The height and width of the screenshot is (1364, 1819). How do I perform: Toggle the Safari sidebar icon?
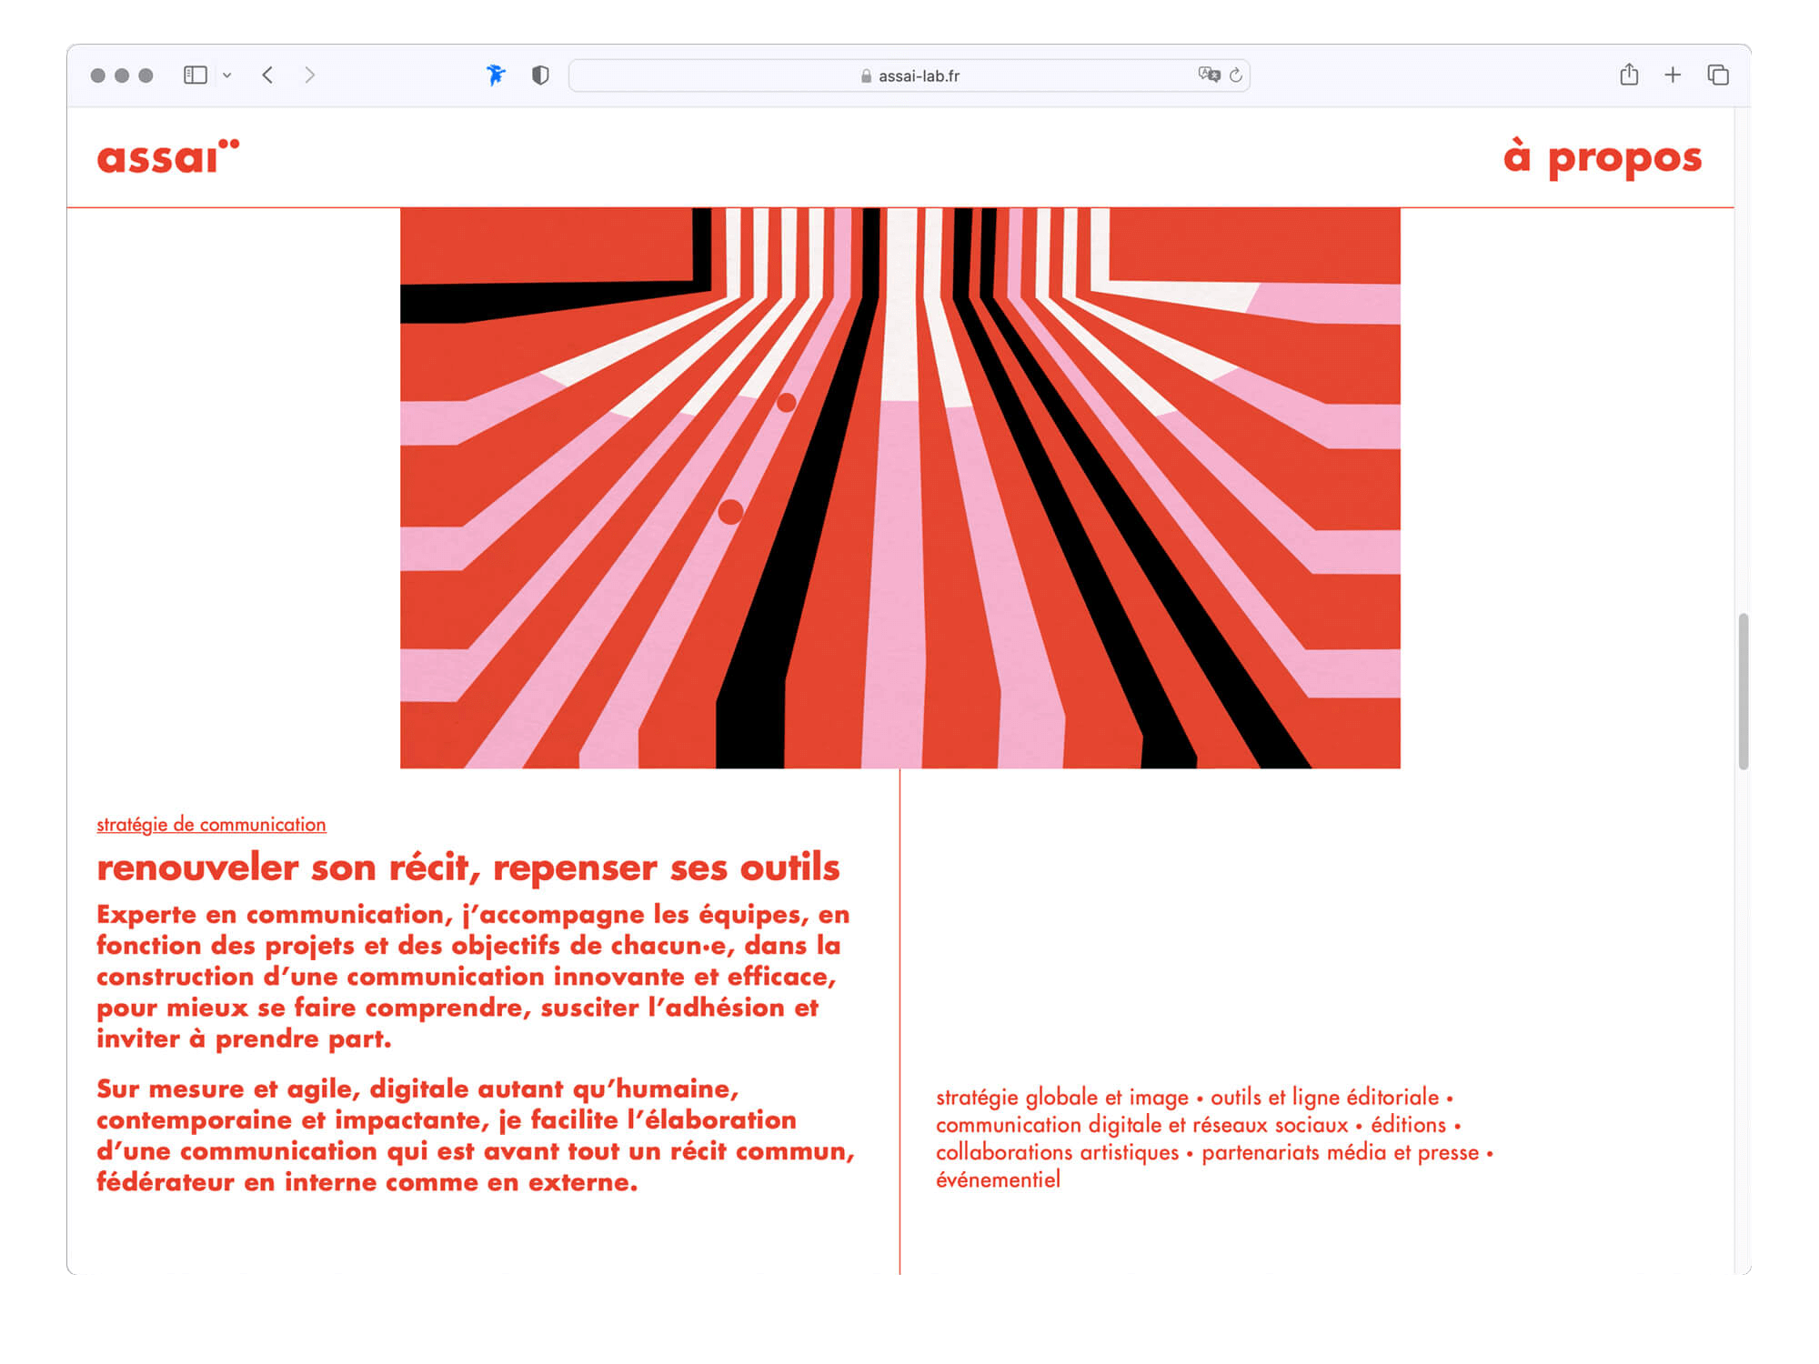[x=196, y=75]
